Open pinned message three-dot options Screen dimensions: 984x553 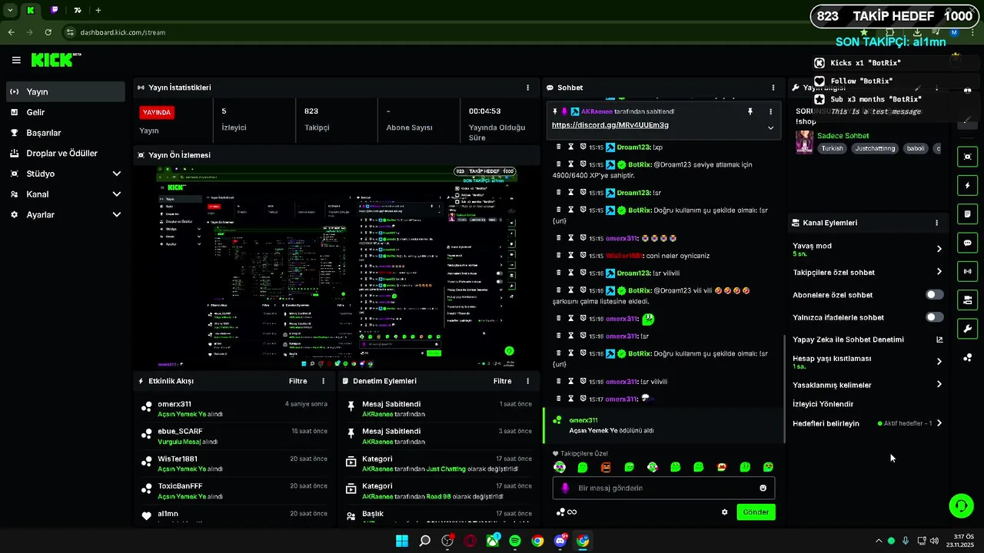coord(770,111)
